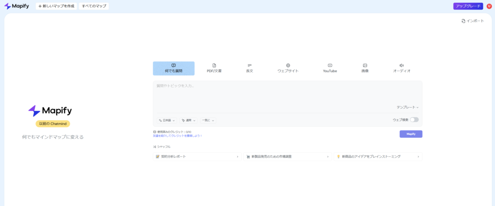Choose 新製品発売のための市場調査 suggestion
This screenshot has height=206, width=495.
coord(288,156)
